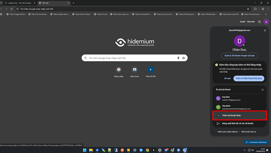271x153 pixels.
Task: Switch to the 'captain boy' Google search tab
Action: point(20,3)
